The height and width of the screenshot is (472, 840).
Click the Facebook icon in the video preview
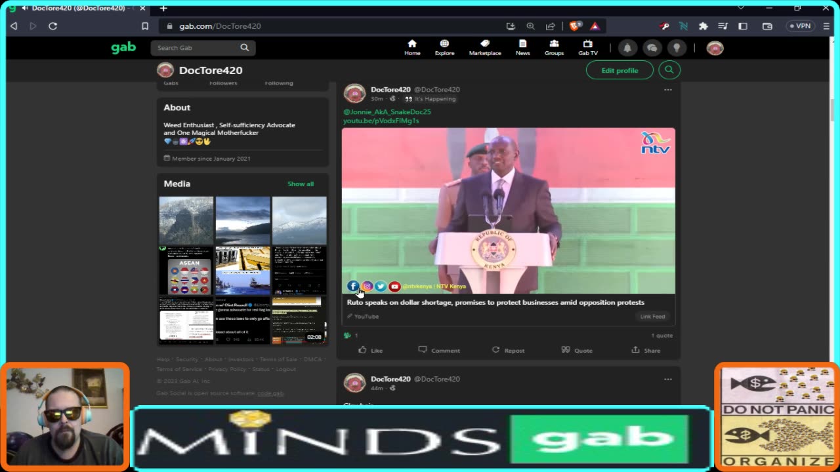coord(352,286)
